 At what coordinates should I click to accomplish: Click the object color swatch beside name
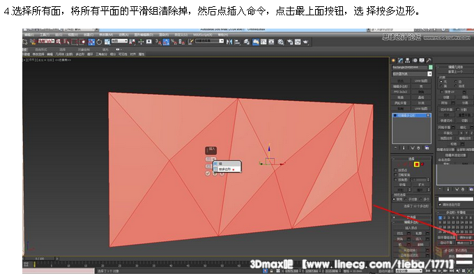click(x=431, y=67)
